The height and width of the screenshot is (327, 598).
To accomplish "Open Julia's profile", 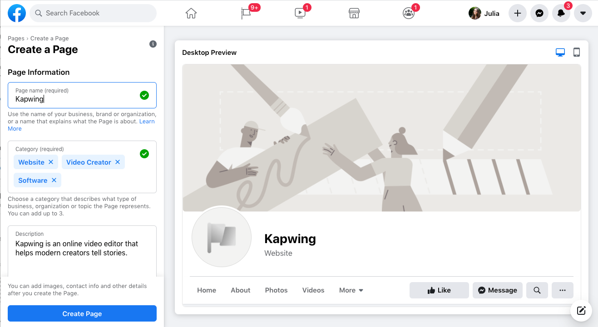I will point(484,14).
